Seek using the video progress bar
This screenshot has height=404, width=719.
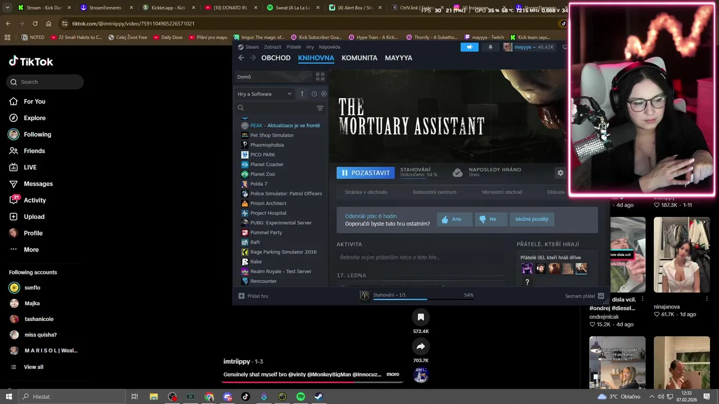312,382
